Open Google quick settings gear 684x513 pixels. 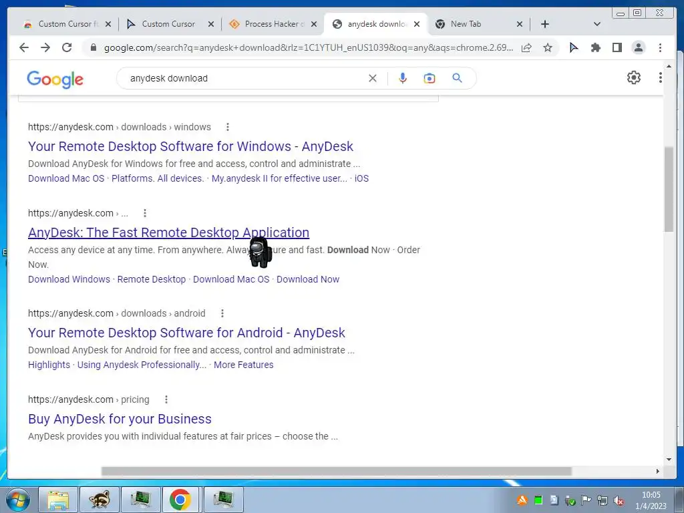point(634,77)
